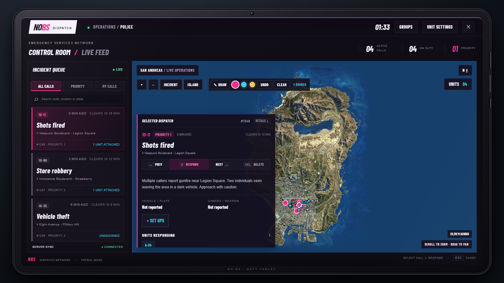This screenshot has height=283, width=504.
Task: Center map on Incident
Action: 171,85
